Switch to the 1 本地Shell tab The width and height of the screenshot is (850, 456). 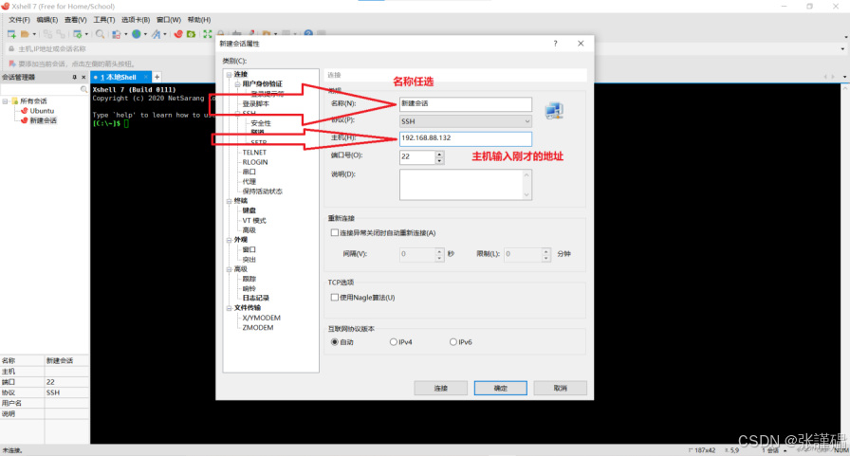coord(119,77)
